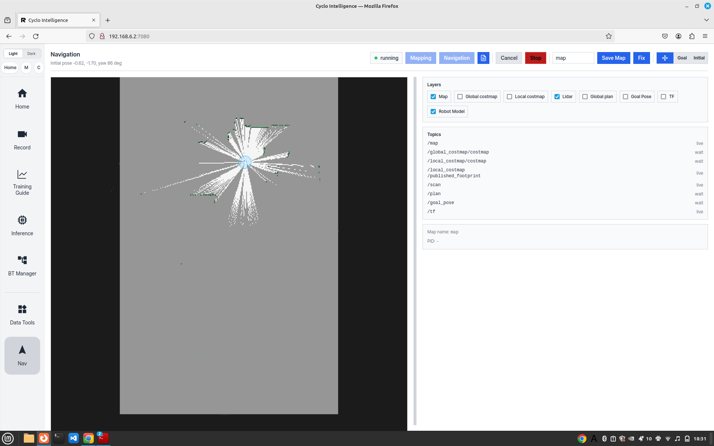Screen dimensions: 714x446
Task: Switch to the Dark theme tab
Action: tap(31, 54)
